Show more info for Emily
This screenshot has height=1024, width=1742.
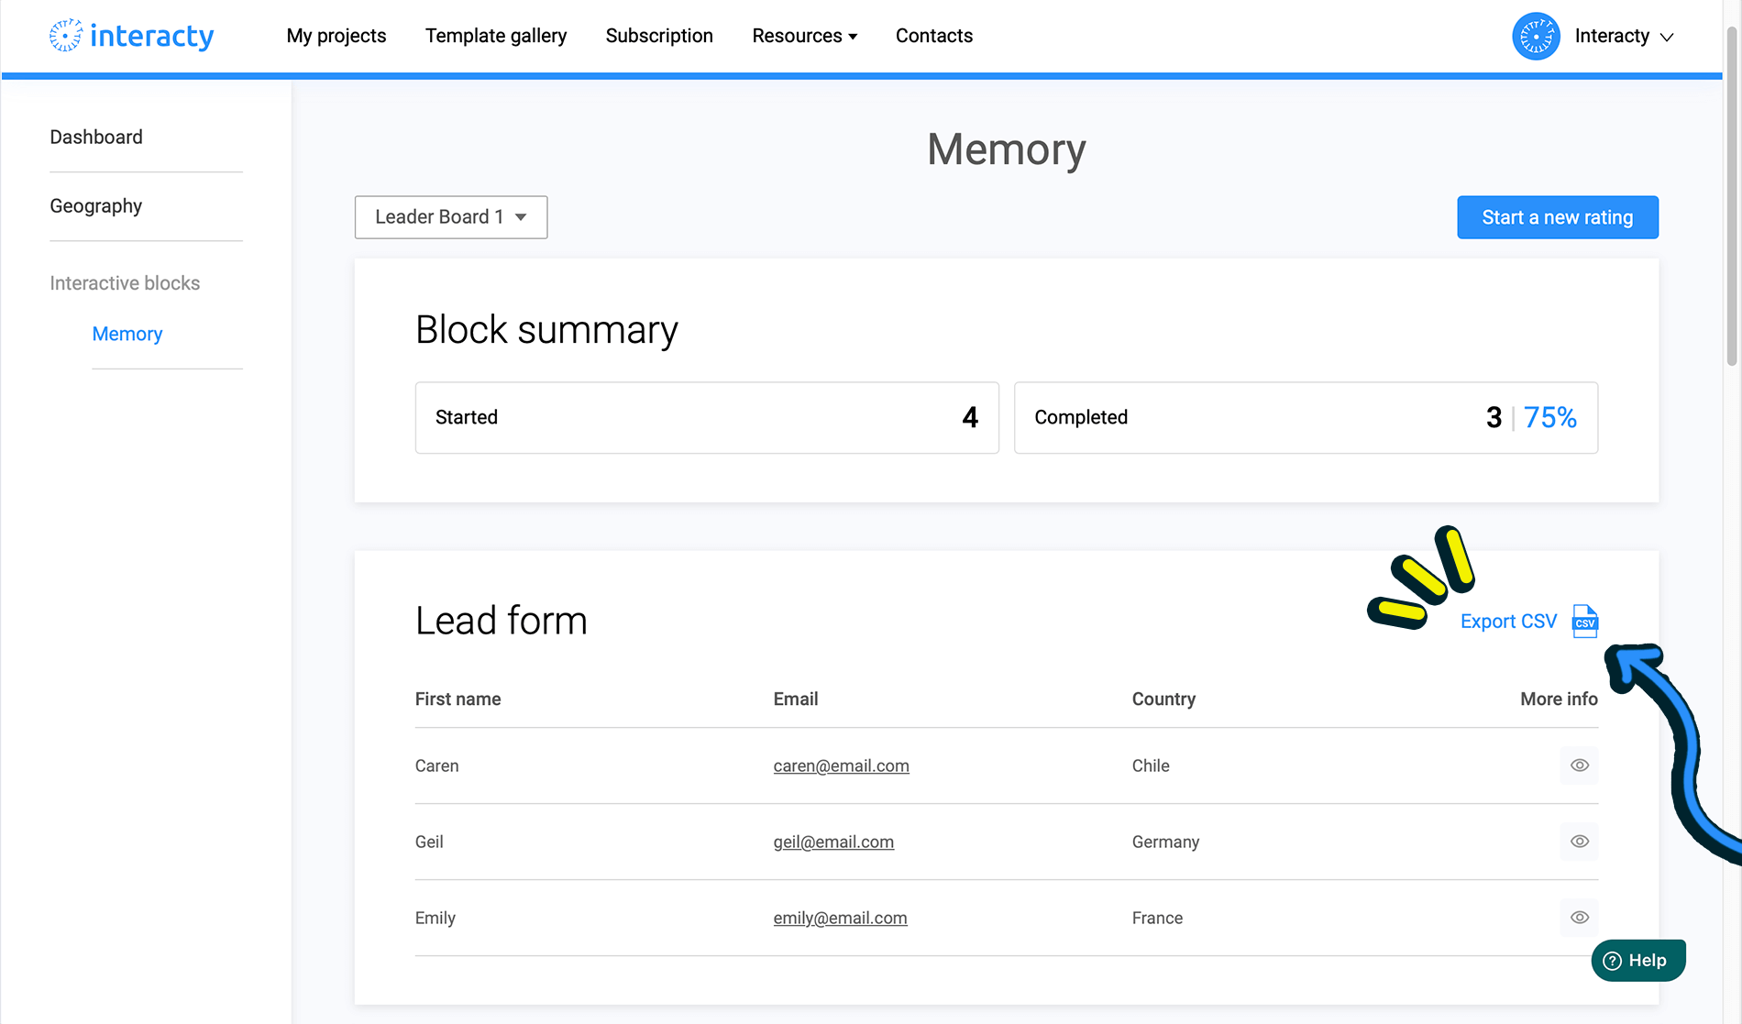pyautogui.click(x=1580, y=918)
